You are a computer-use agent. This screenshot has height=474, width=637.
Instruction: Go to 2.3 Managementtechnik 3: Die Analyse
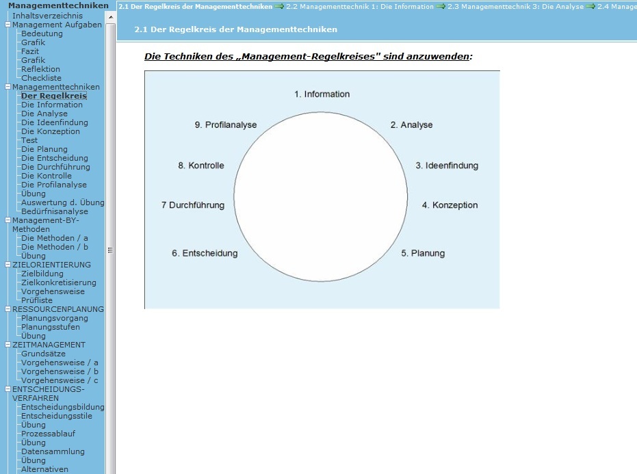pyautogui.click(x=515, y=7)
